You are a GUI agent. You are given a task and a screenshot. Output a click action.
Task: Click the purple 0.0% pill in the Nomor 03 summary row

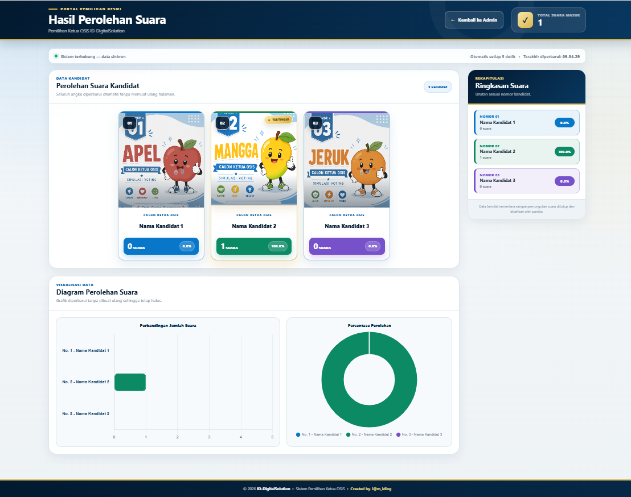pyautogui.click(x=564, y=181)
